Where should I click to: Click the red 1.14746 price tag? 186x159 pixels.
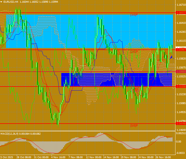[x=181, y=124]
